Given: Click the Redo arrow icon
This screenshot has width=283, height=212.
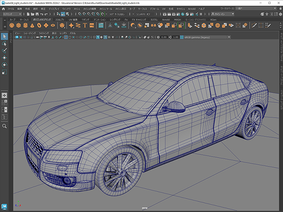Looking at the screenshot, I should pyautogui.click(x=46, y=14).
